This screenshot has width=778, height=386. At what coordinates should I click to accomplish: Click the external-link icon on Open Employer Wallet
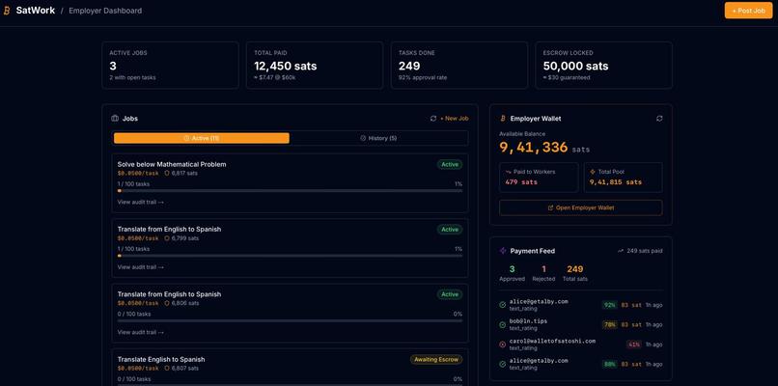[550, 207]
